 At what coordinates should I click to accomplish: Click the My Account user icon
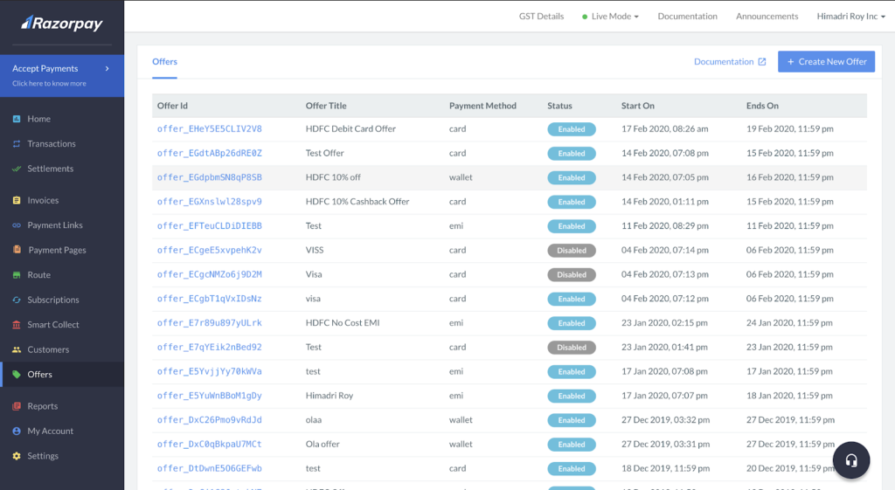pos(17,431)
